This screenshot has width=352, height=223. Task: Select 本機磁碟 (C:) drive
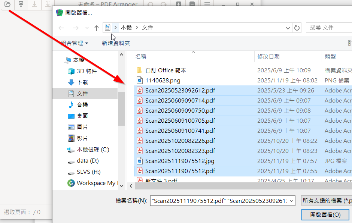click(92, 149)
